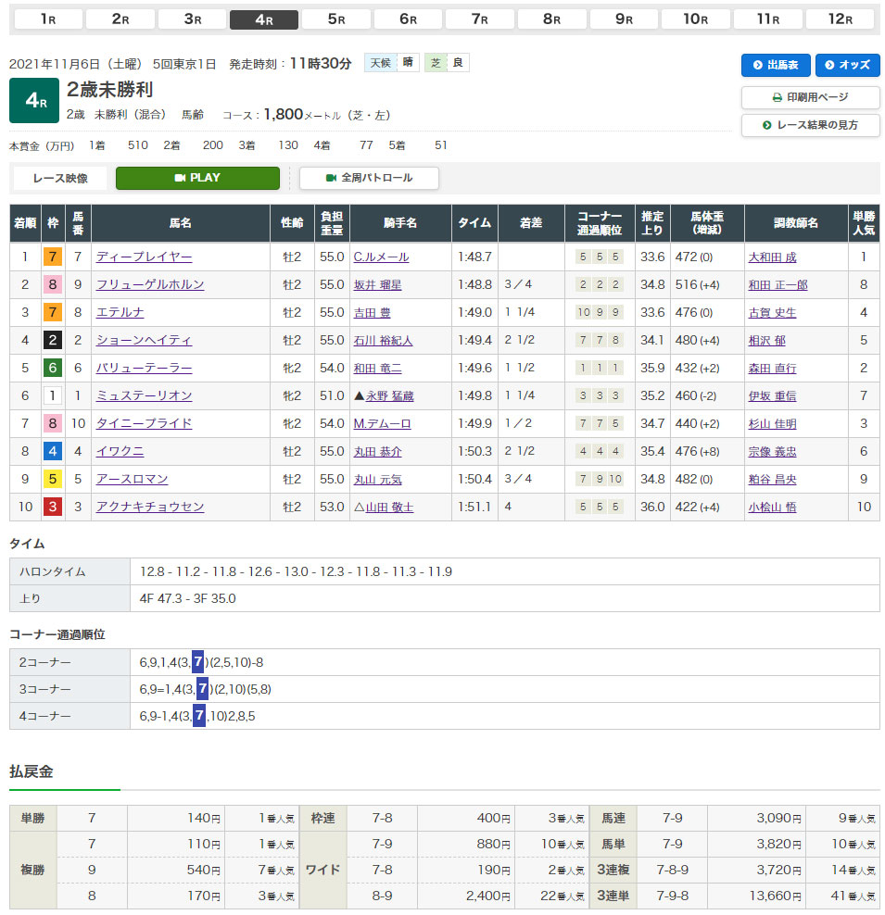885x915 pixels.
Task: Open jockey C.ルメール link
Action: click(x=381, y=257)
